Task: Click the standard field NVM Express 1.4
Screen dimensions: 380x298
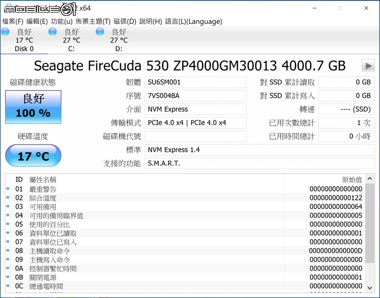Action: pyautogui.click(x=260, y=150)
